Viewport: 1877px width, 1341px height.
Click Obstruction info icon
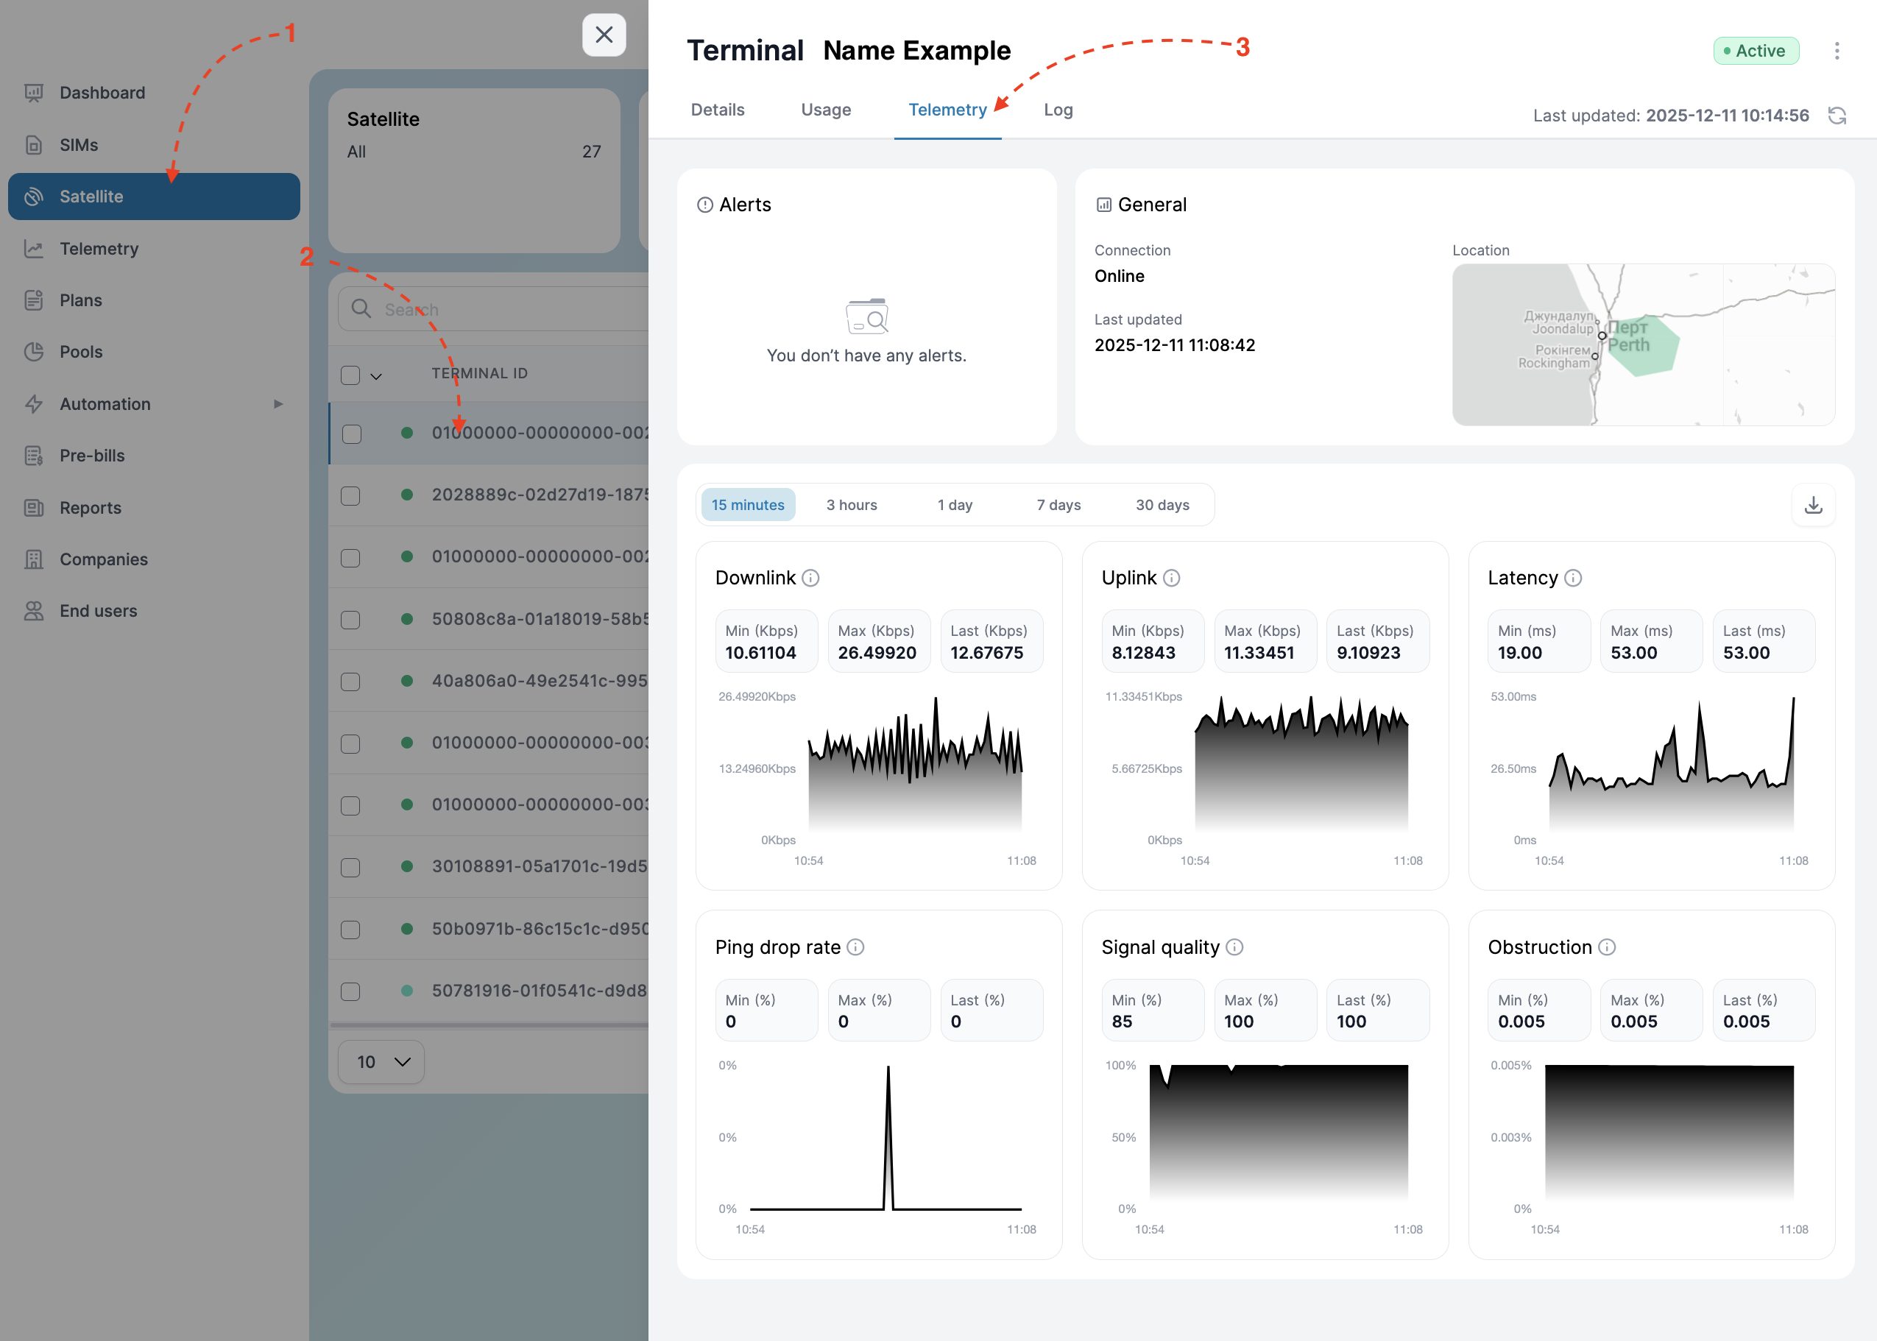tap(1607, 947)
